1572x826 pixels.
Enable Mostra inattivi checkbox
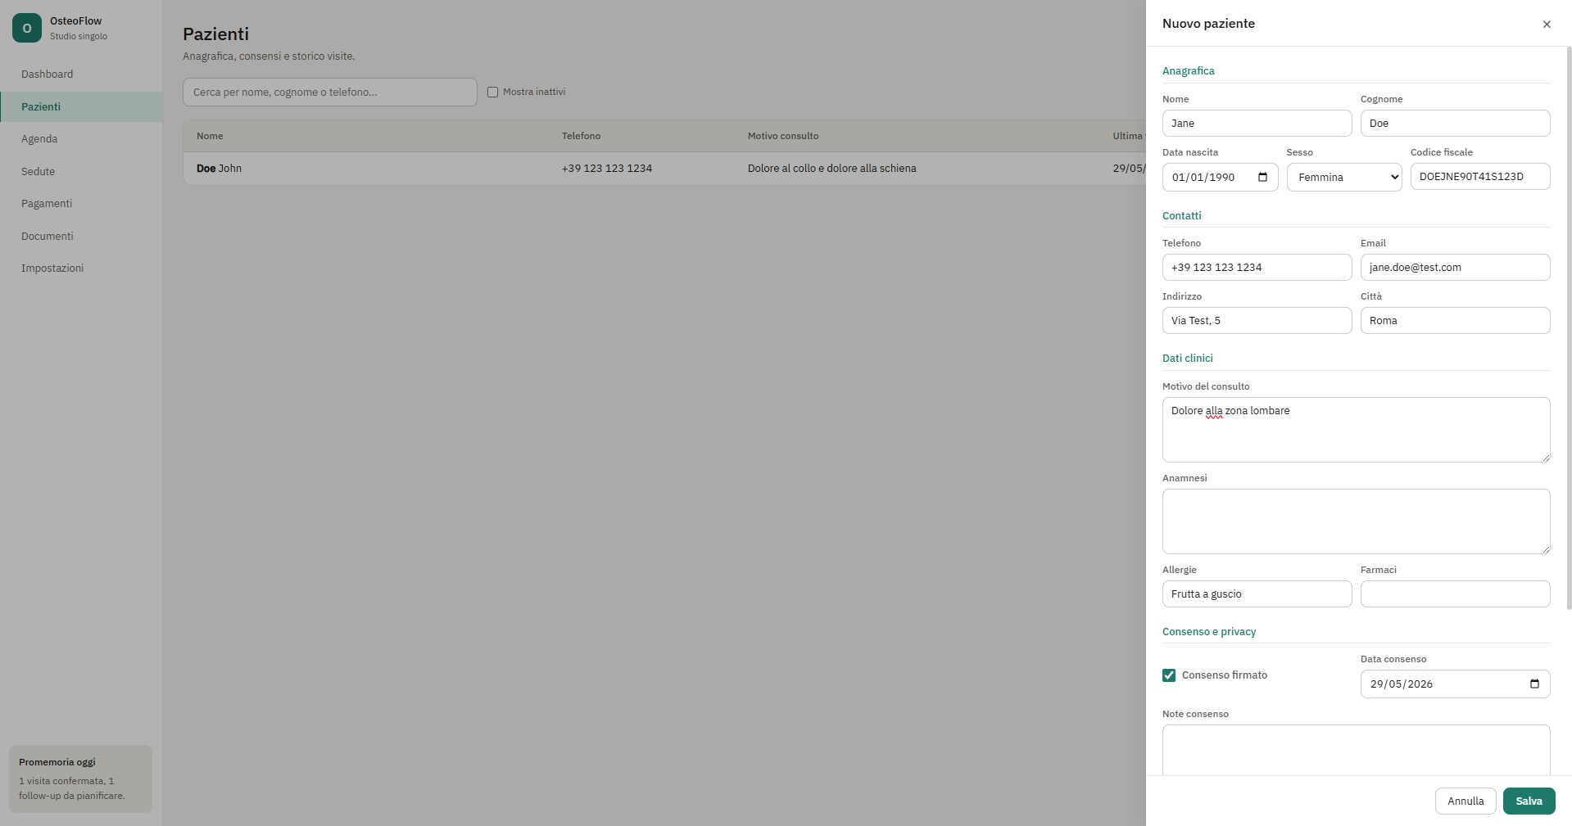[492, 92]
